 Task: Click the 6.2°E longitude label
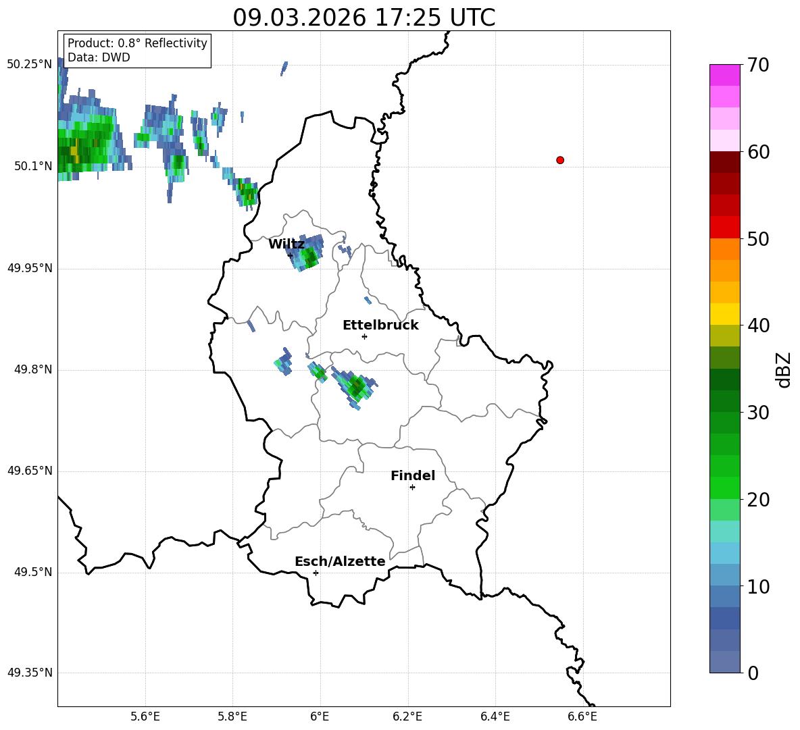407,716
